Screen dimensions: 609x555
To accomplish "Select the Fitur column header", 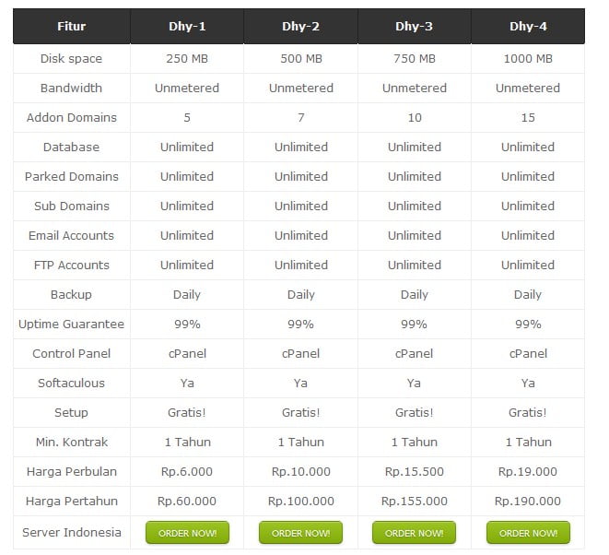I will pyautogui.click(x=71, y=27).
